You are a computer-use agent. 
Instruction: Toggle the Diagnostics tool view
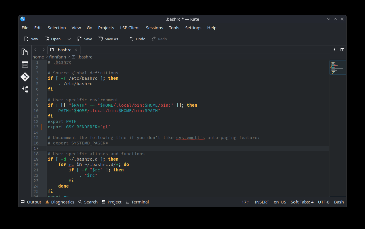click(x=60, y=202)
